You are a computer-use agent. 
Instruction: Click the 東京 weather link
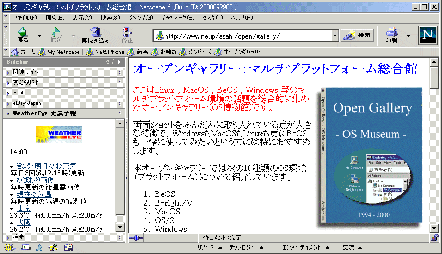coord(24,208)
